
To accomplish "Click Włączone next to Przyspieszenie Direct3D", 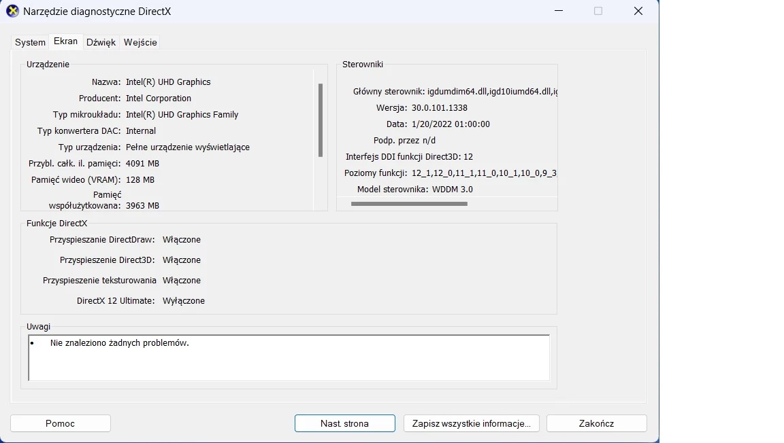I will point(182,260).
